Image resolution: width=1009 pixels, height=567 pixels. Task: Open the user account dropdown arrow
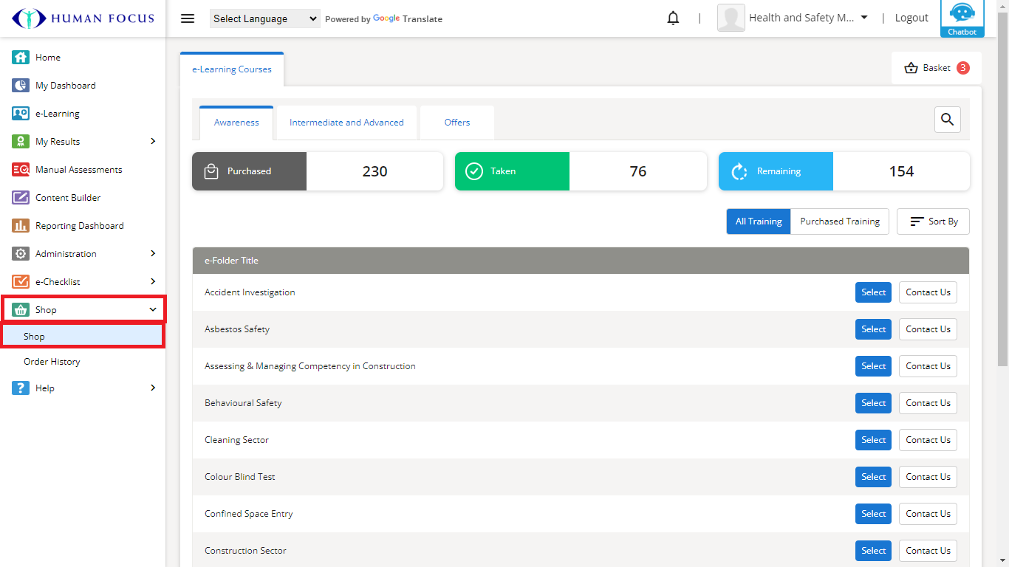click(864, 18)
